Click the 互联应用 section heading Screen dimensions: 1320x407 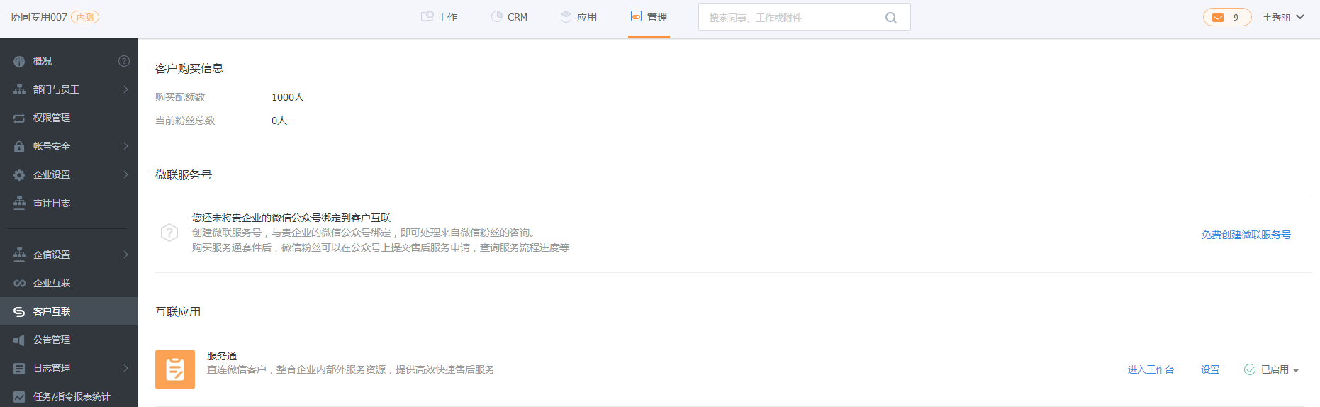point(178,312)
